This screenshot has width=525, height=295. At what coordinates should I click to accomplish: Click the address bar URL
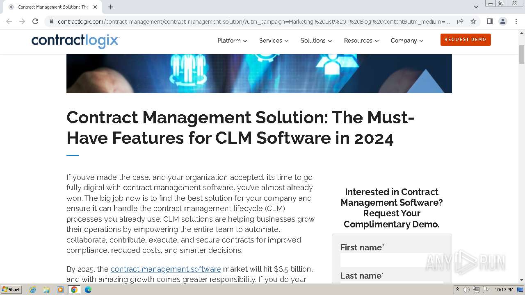click(x=254, y=21)
